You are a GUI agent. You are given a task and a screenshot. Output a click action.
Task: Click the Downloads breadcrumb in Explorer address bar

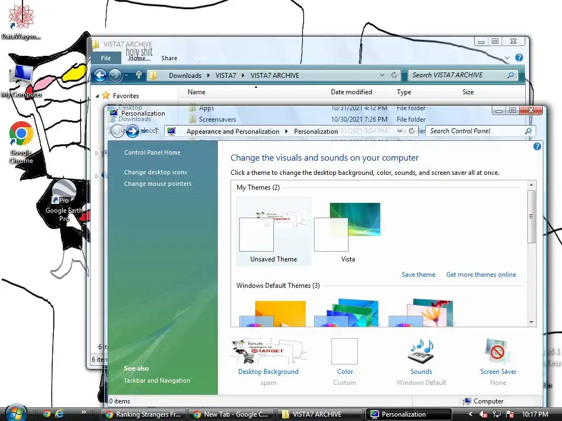point(185,76)
